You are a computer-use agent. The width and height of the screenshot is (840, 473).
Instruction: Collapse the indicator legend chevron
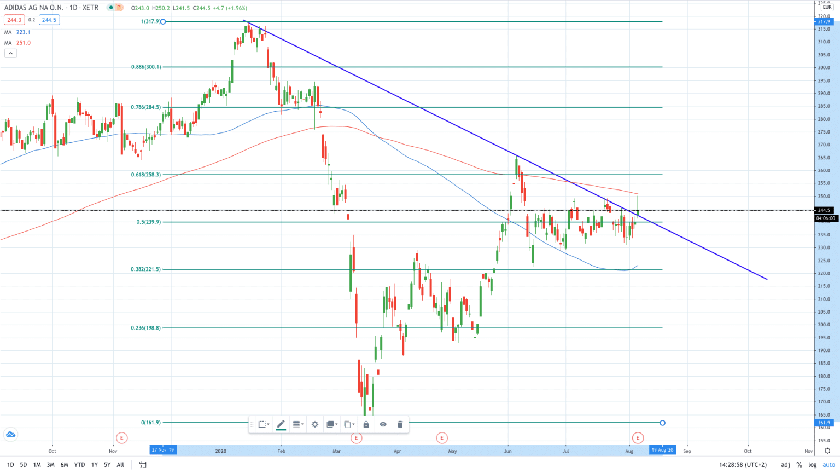[x=10, y=53]
